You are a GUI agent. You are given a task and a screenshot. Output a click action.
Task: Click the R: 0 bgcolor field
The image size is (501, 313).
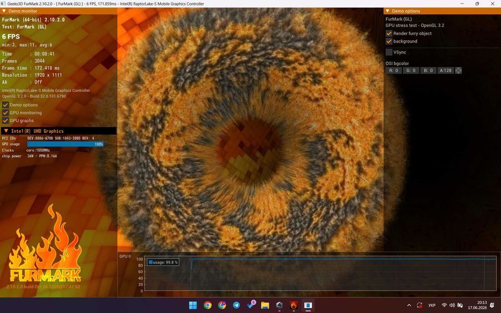coord(394,71)
